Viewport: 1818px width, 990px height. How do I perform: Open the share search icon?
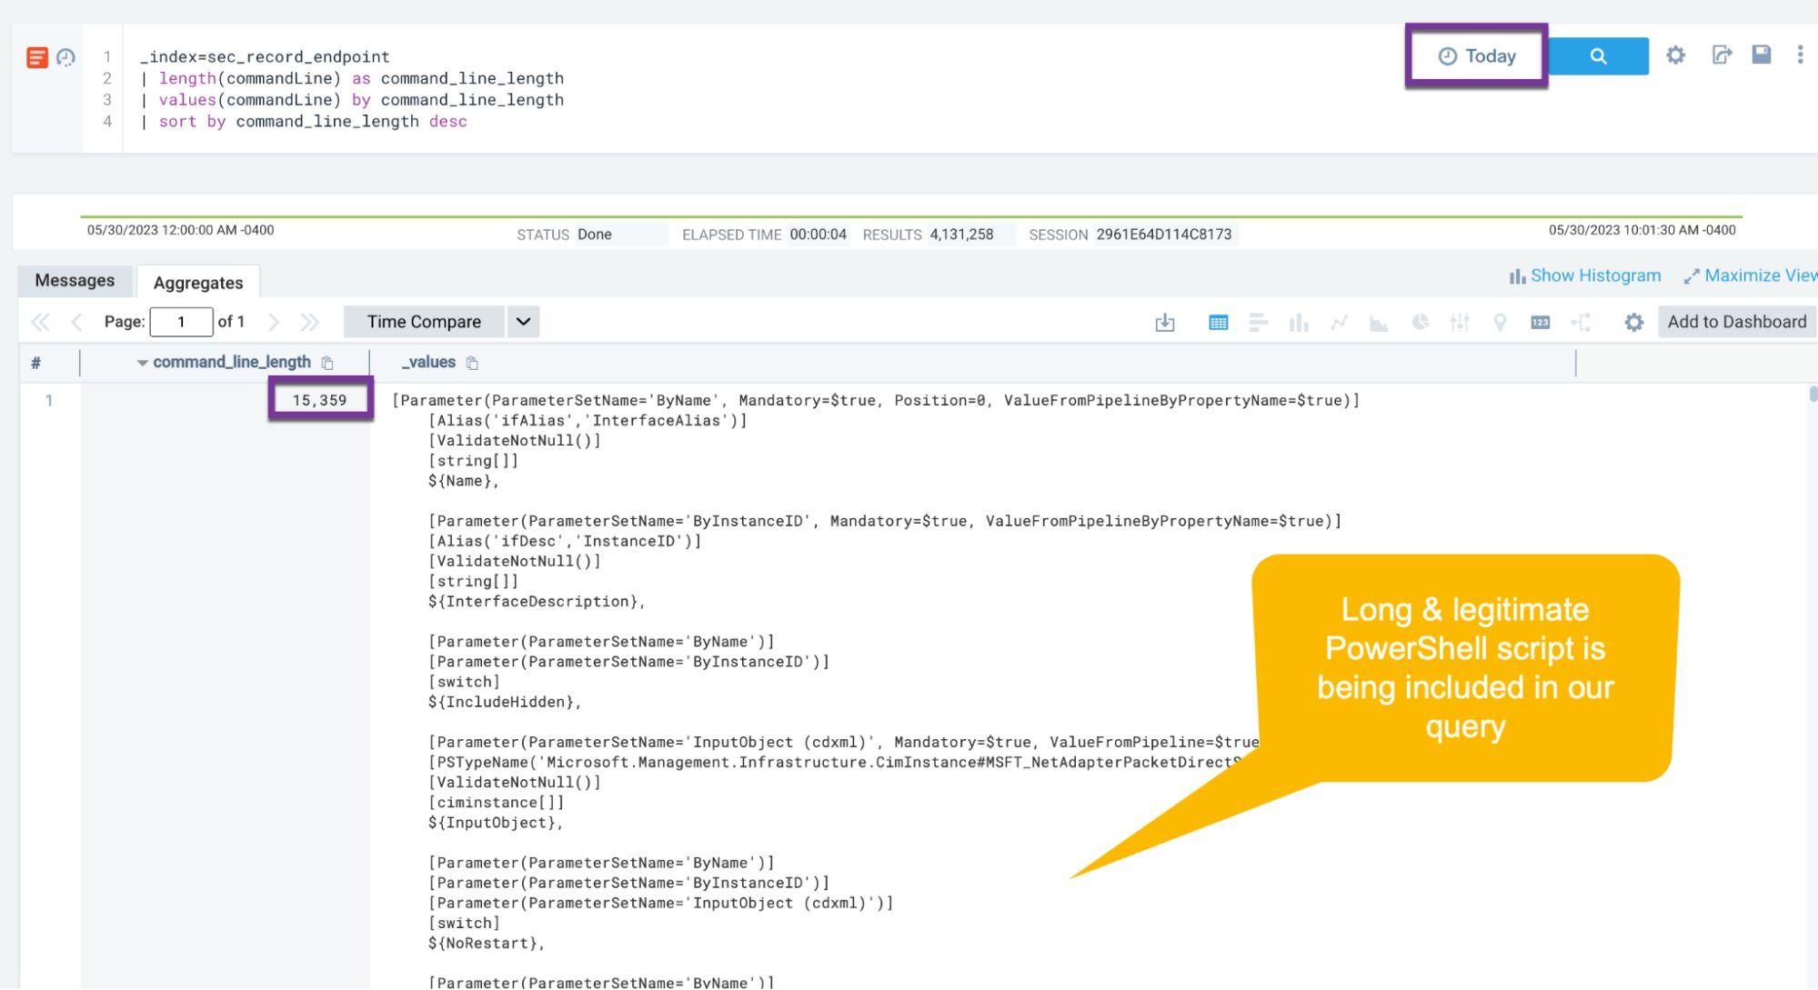coord(1721,55)
